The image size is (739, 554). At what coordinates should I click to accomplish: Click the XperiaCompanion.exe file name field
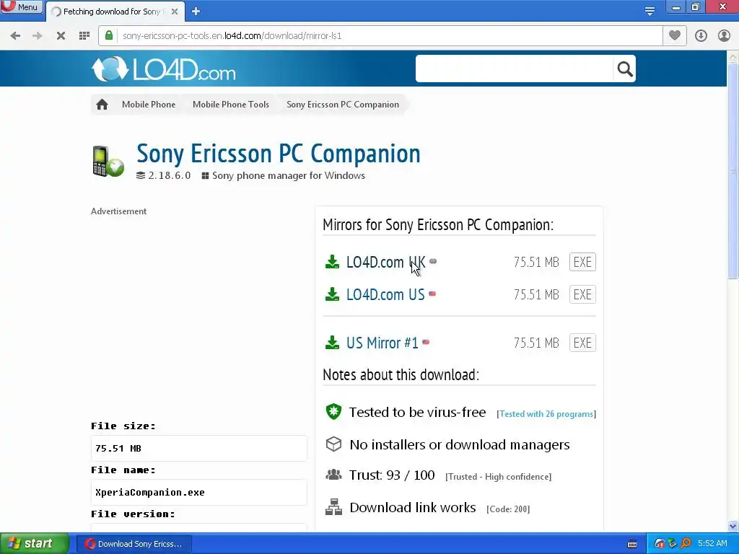coord(199,492)
